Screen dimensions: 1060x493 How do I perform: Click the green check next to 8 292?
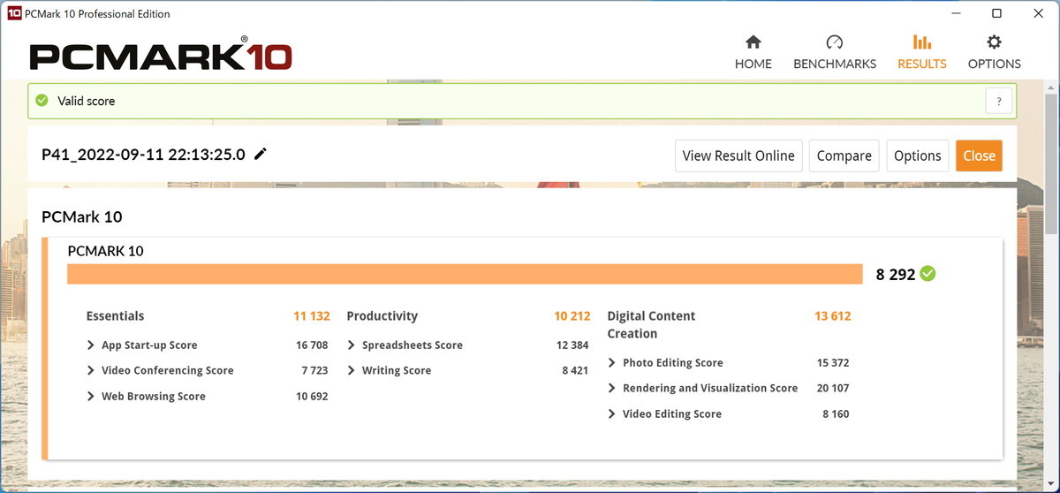coord(927,274)
